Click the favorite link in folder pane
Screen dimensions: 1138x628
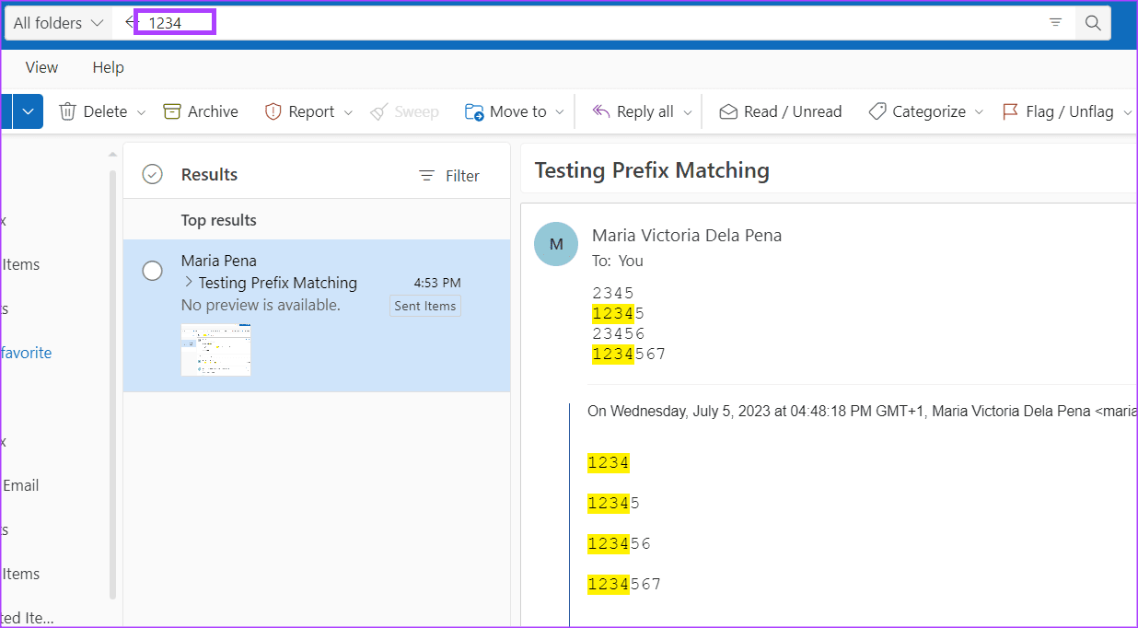(x=26, y=353)
